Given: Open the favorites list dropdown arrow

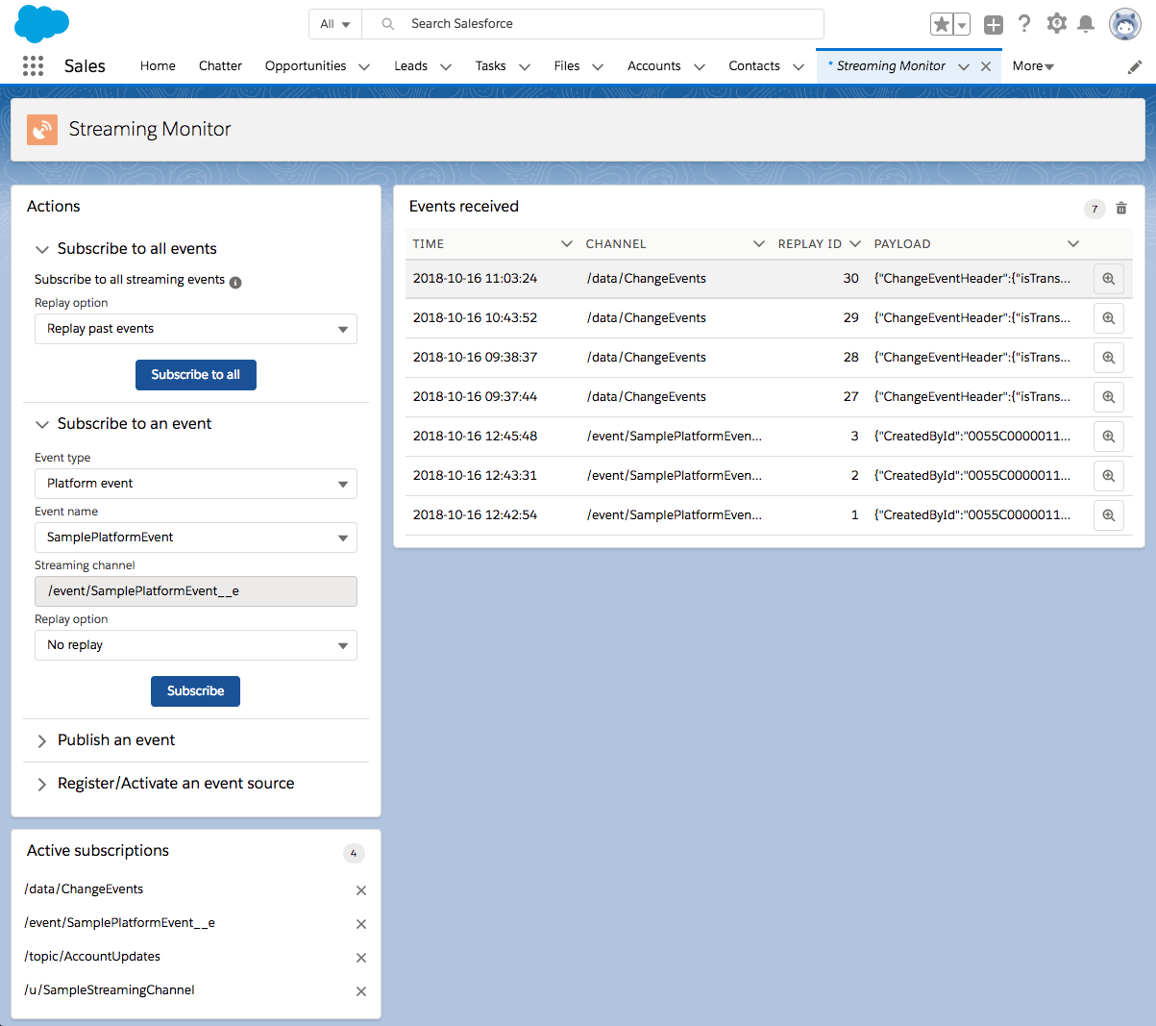Looking at the screenshot, I should 962,24.
